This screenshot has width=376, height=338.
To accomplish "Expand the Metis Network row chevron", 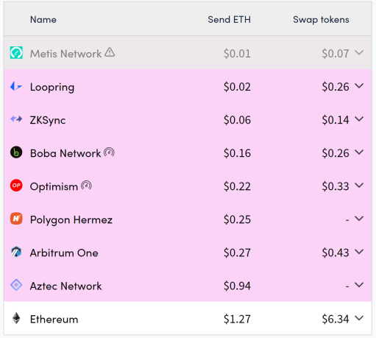I will [x=359, y=52].
